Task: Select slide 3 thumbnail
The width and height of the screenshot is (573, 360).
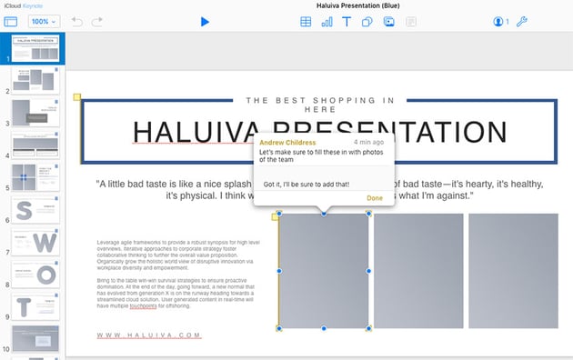Action: (35, 113)
